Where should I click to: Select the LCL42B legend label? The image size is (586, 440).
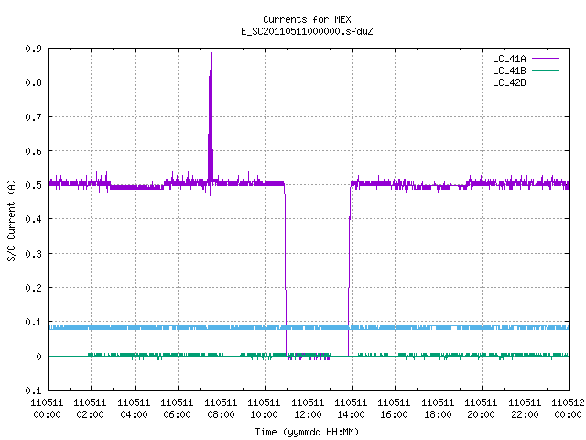pyautogui.click(x=509, y=82)
